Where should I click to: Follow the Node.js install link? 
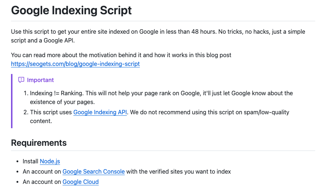point(50,161)
